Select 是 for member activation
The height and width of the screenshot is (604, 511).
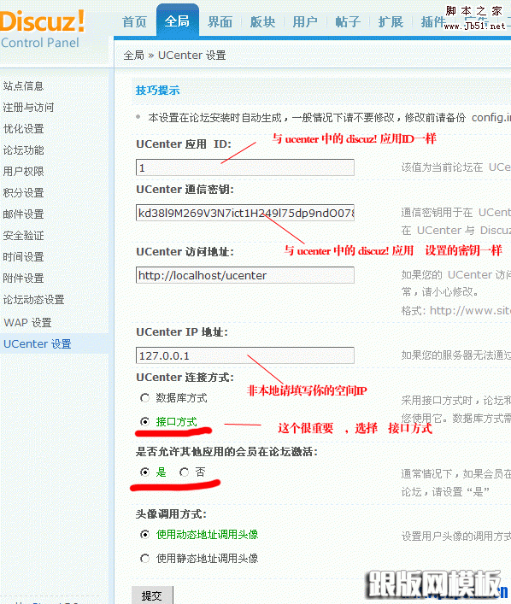145,472
